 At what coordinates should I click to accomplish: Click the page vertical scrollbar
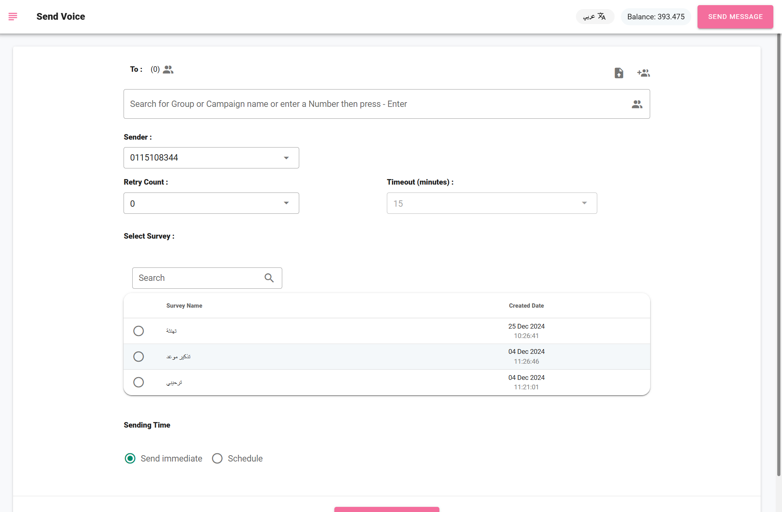779,254
